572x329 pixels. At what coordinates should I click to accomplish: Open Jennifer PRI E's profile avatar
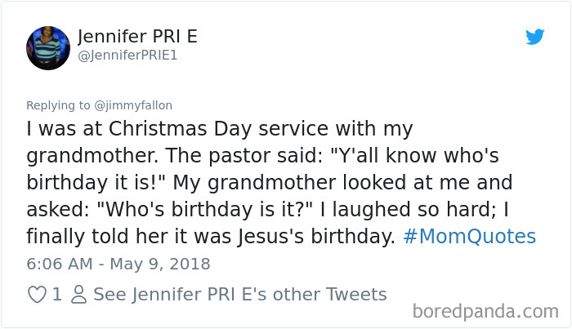point(47,46)
